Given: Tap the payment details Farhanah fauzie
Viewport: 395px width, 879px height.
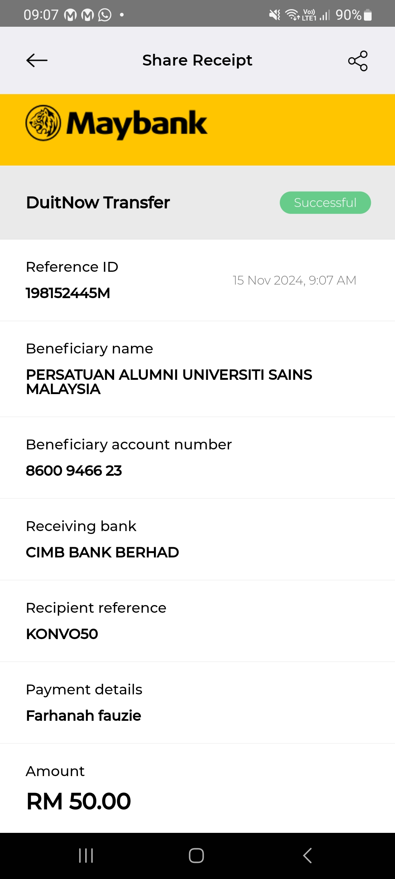Looking at the screenshot, I should [x=83, y=716].
